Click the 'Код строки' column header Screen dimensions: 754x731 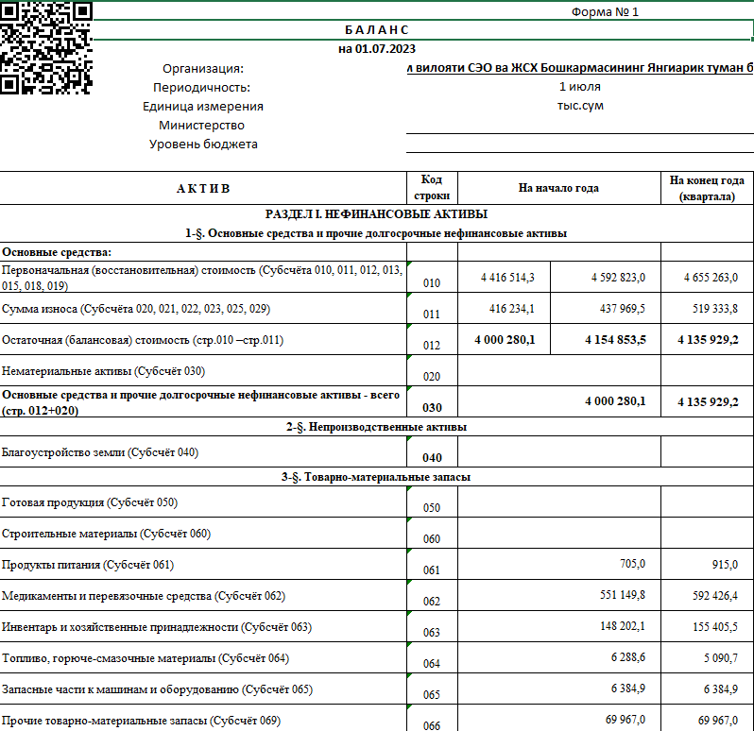pyautogui.click(x=432, y=188)
